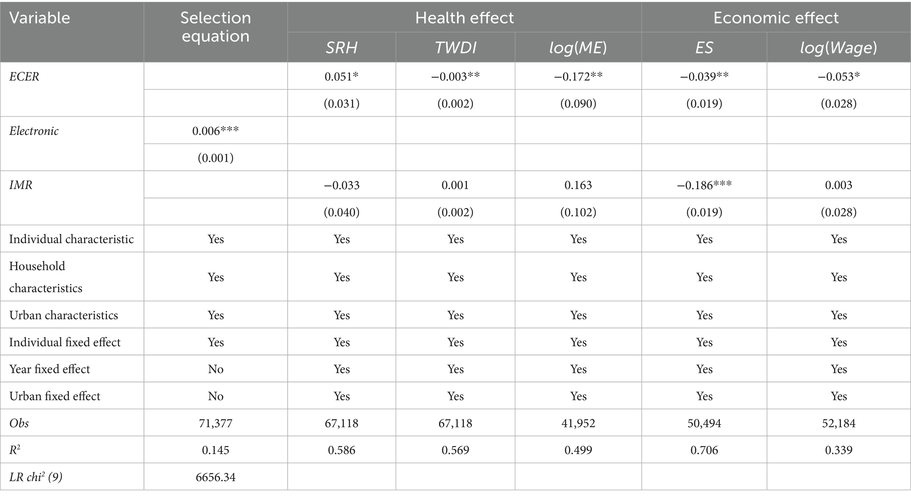Click the IMR value −0.186***

click(x=704, y=185)
